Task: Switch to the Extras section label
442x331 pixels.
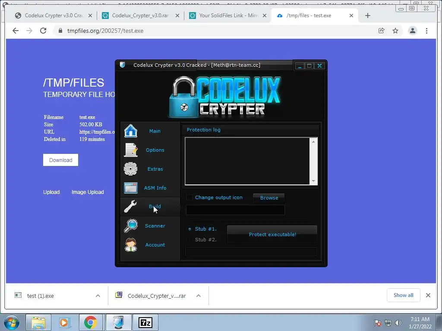Action: coord(155,169)
